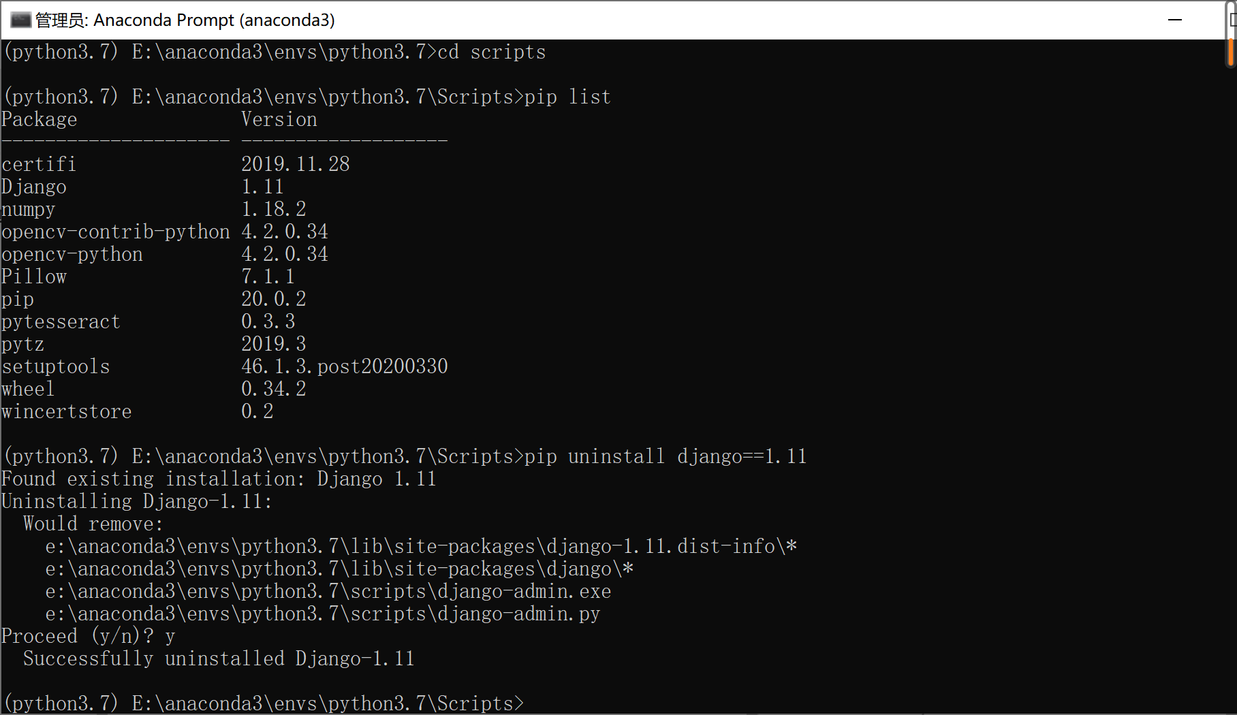The width and height of the screenshot is (1237, 715).
Task: Select the setuptools version 46.1.3.post20200330
Action: click(x=345, y=366)
